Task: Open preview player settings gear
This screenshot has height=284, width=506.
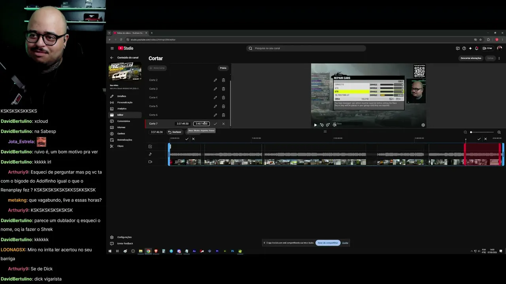Action: [x=423, y=125]
